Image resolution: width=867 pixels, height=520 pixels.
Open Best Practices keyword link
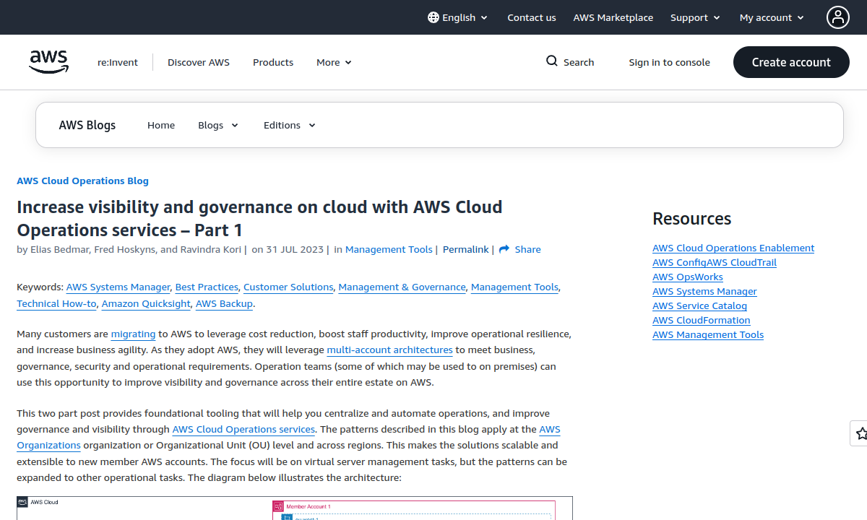tap(207, 287)
